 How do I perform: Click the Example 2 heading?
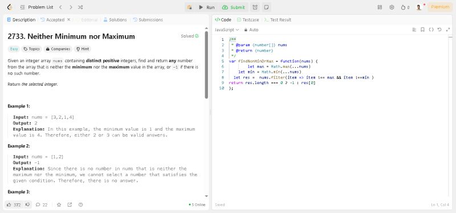click(x=19, y=146)
